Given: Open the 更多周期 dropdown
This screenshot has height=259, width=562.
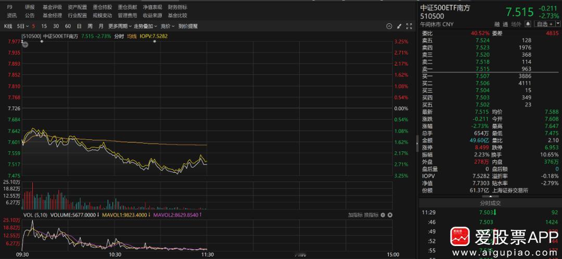Looking at the screenshot, I should pyautogui.click(x=120, y=26).
